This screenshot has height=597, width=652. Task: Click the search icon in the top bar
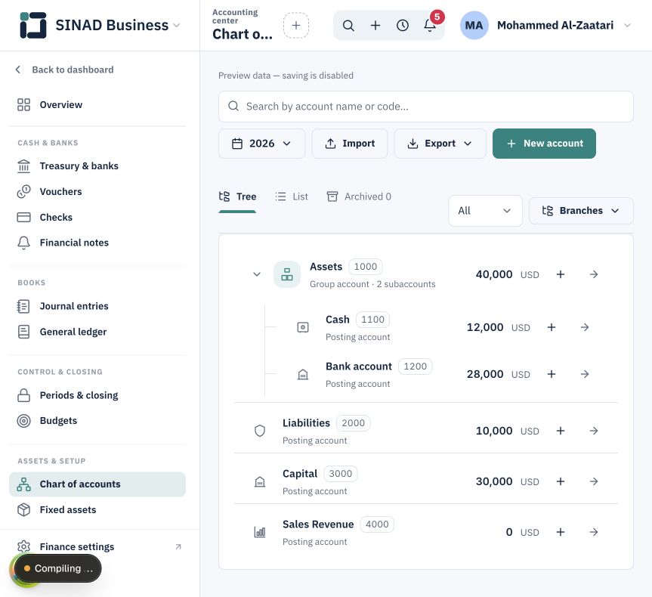[x=348, y=26]
